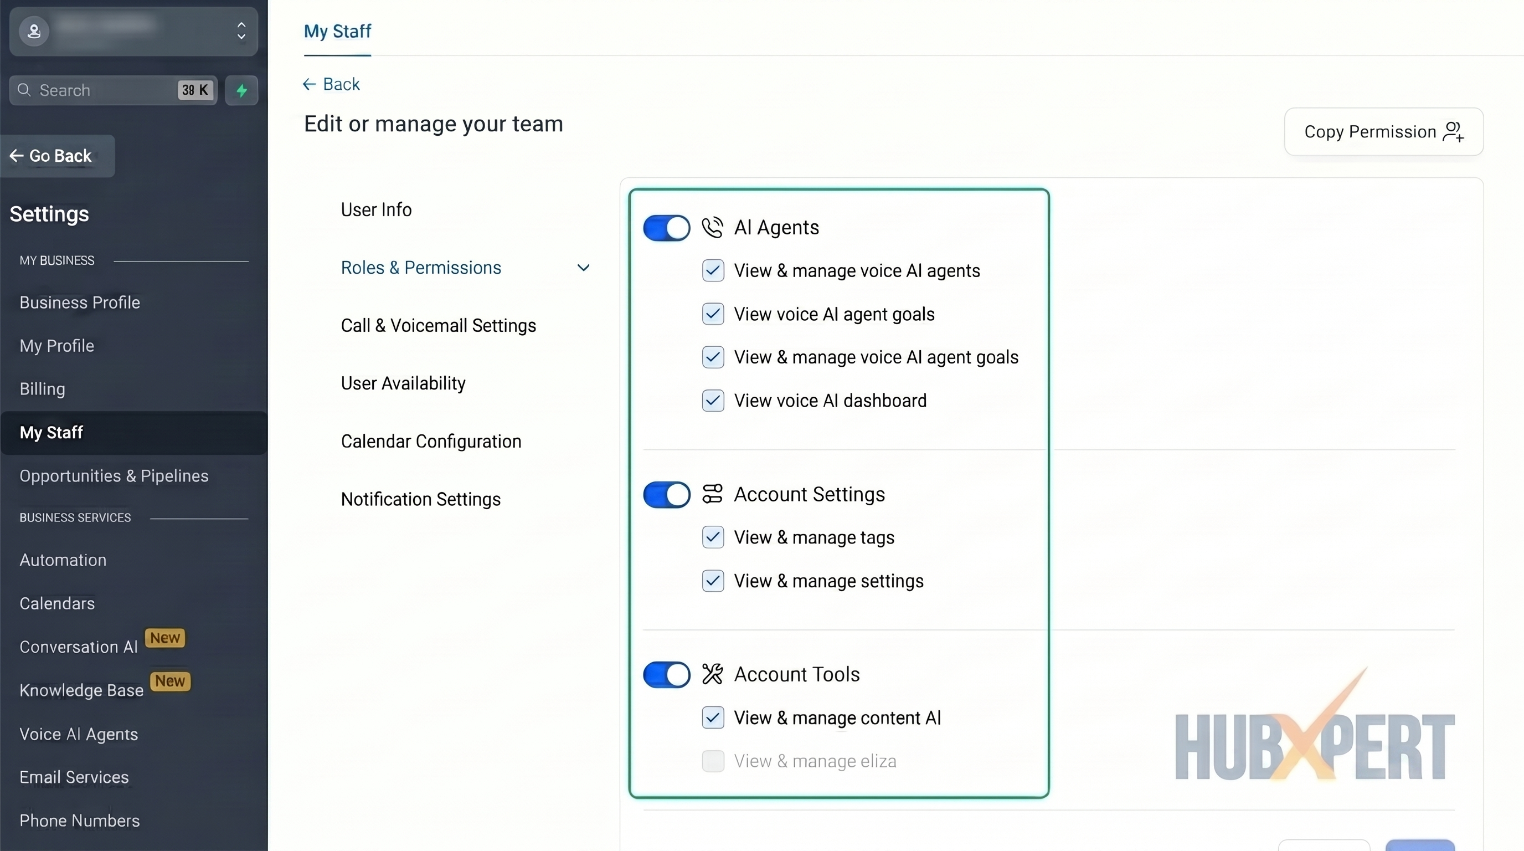Open Business Profile settings
The width and height of the screenshot is (1524, 851).
click(x=80, y=303)
